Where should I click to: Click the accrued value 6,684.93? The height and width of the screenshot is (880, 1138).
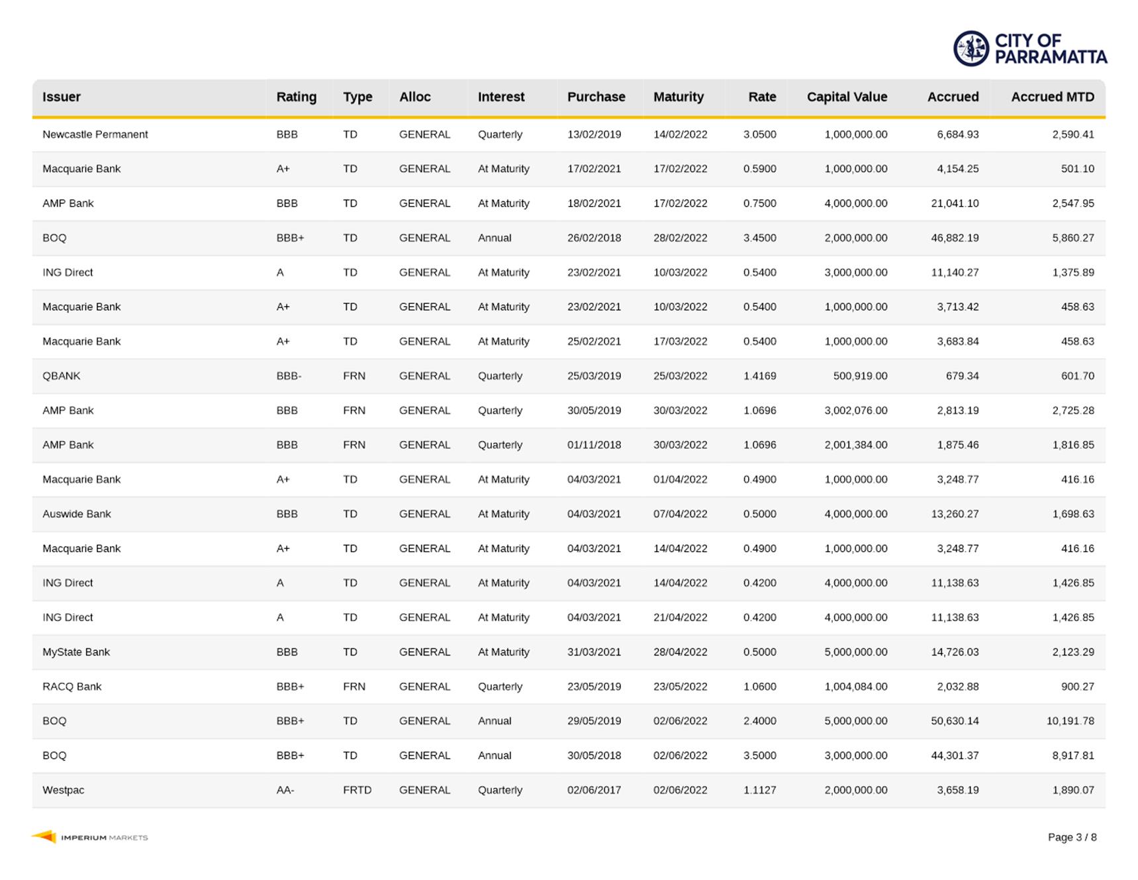957,134
